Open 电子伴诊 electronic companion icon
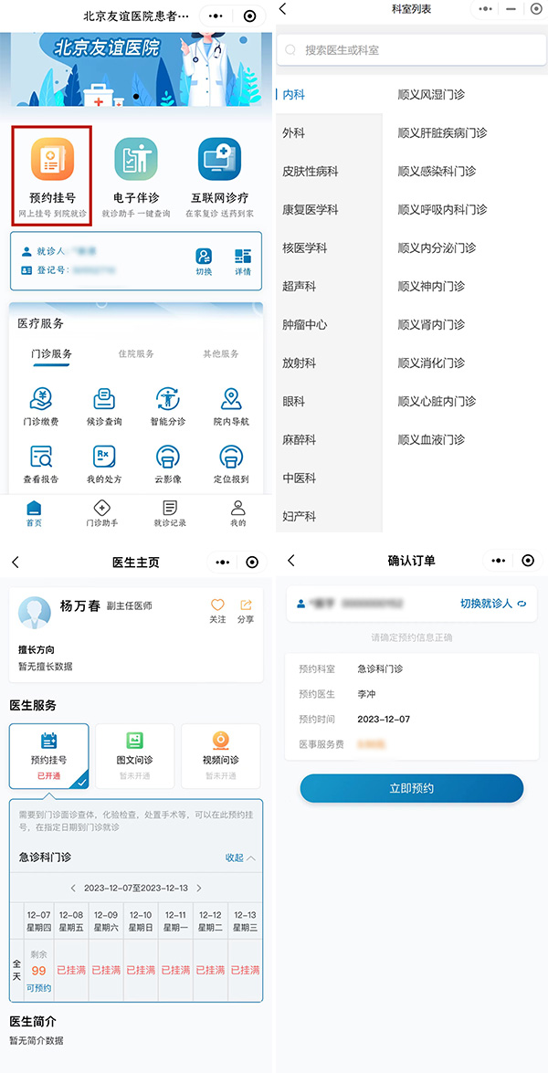Viewport: 548px width, 1073px height. click(135, 162)
